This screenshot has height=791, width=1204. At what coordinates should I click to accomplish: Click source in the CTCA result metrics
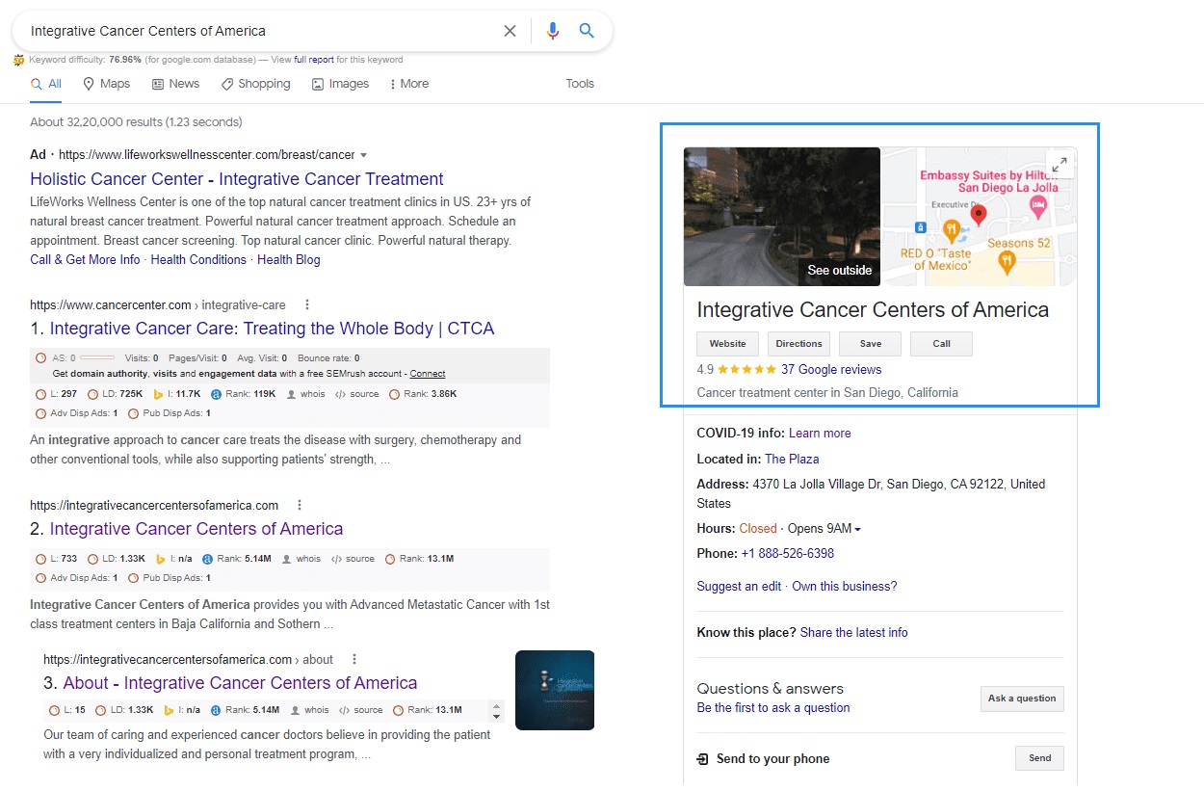click(x=356, y=394)
